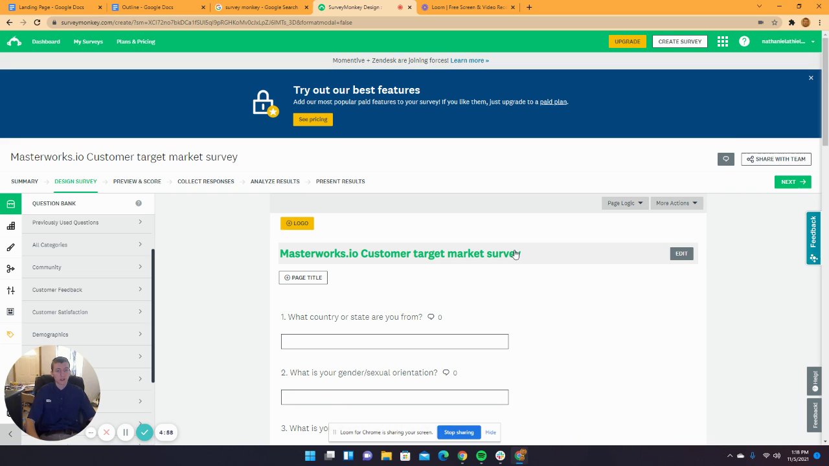Open the Build question types sidebar icon
The width and height of the screenshot is (829, 466).
pyautogui.click(x=10, y=226)
